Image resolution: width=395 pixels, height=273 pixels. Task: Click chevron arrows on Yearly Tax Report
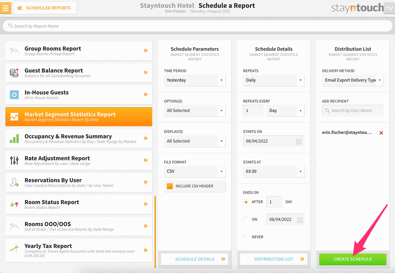(x=146, y=250)
